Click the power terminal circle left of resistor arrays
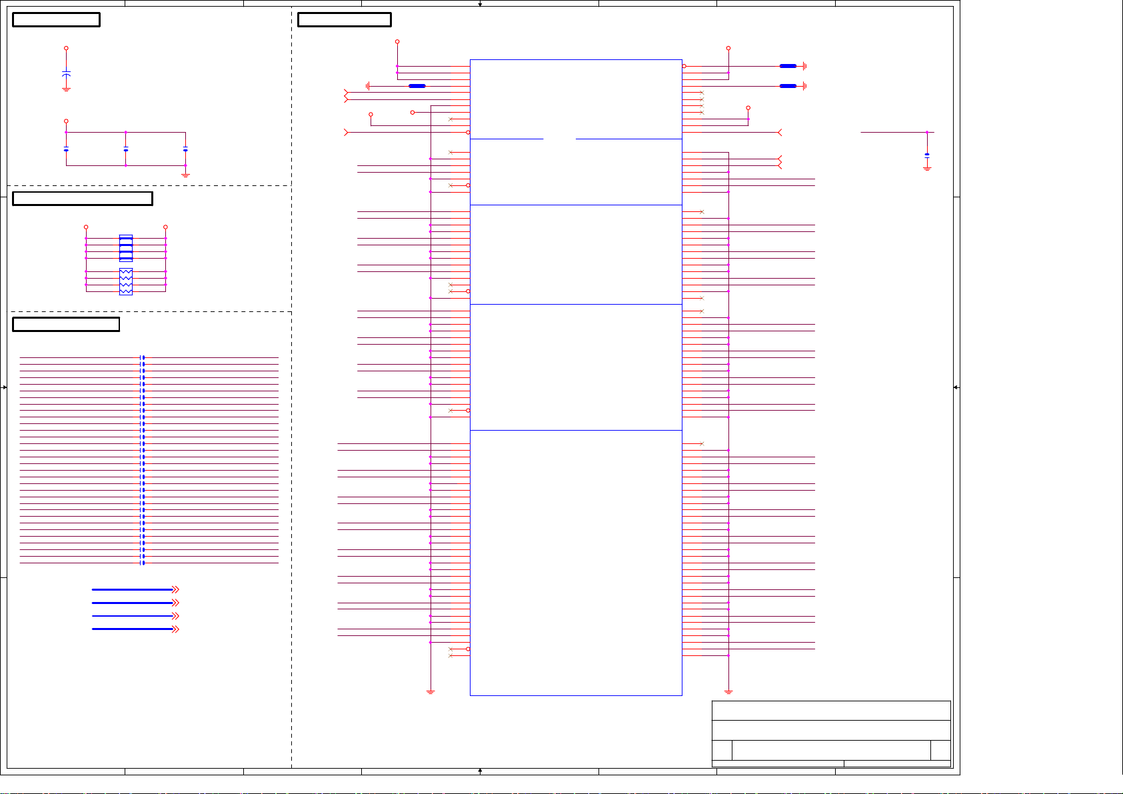This screenshot has width=1123, height=794. coord(86,227)
